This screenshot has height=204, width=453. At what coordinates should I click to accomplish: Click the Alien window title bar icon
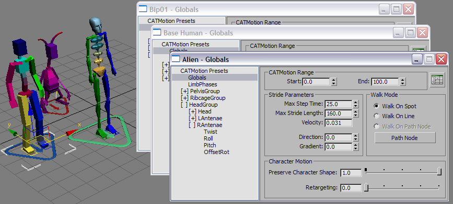click(x=176, y=59)
